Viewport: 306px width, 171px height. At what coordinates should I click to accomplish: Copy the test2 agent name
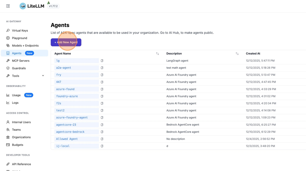coord(102,111)
